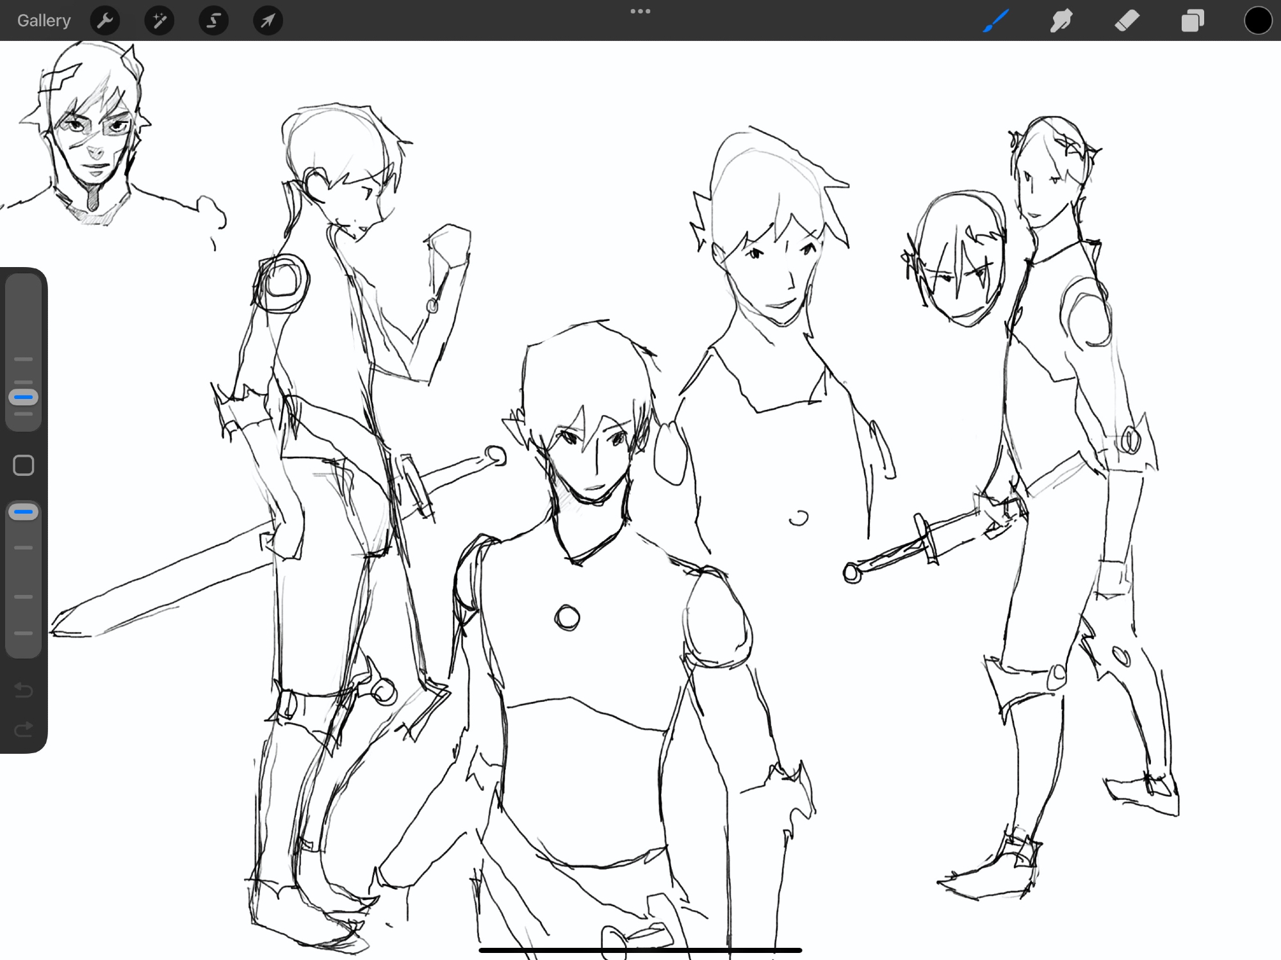Select the Smudge tool
This screenshot has height=960, width=1281.
coord(1061,20)
